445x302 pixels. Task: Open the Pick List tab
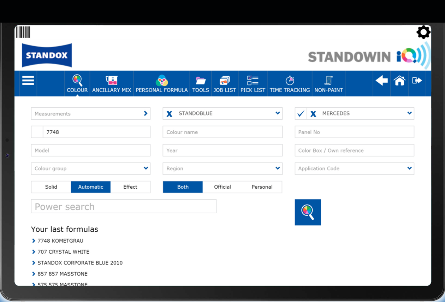[x=253, y=84]
